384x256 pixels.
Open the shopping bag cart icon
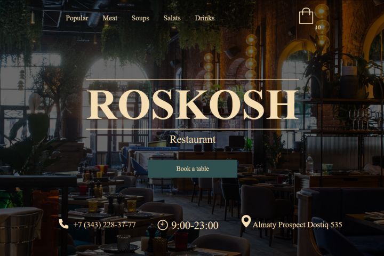[x=306, y=16]
